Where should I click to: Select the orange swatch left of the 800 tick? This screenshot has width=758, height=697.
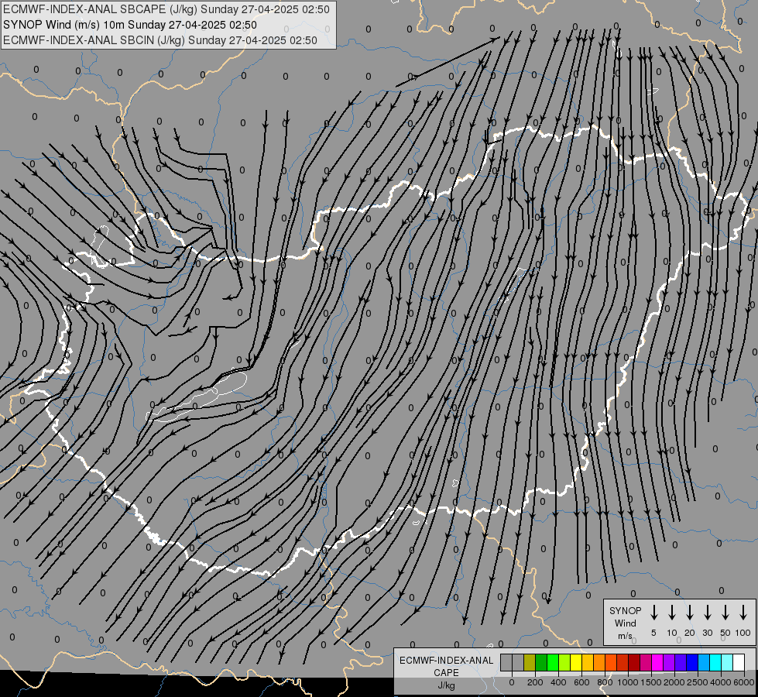(599, 662)
